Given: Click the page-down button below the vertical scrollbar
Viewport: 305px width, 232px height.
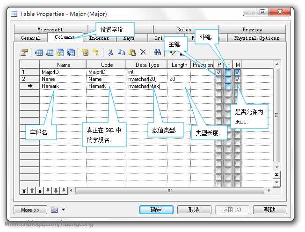Looking at the screenshot, I should [x=276, y=183].
